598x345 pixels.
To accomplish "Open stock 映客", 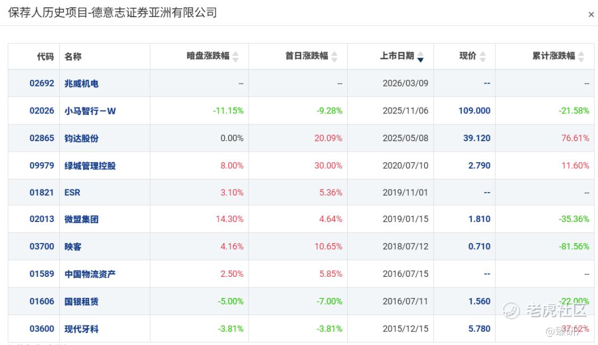I will click(x=73, y=246).
